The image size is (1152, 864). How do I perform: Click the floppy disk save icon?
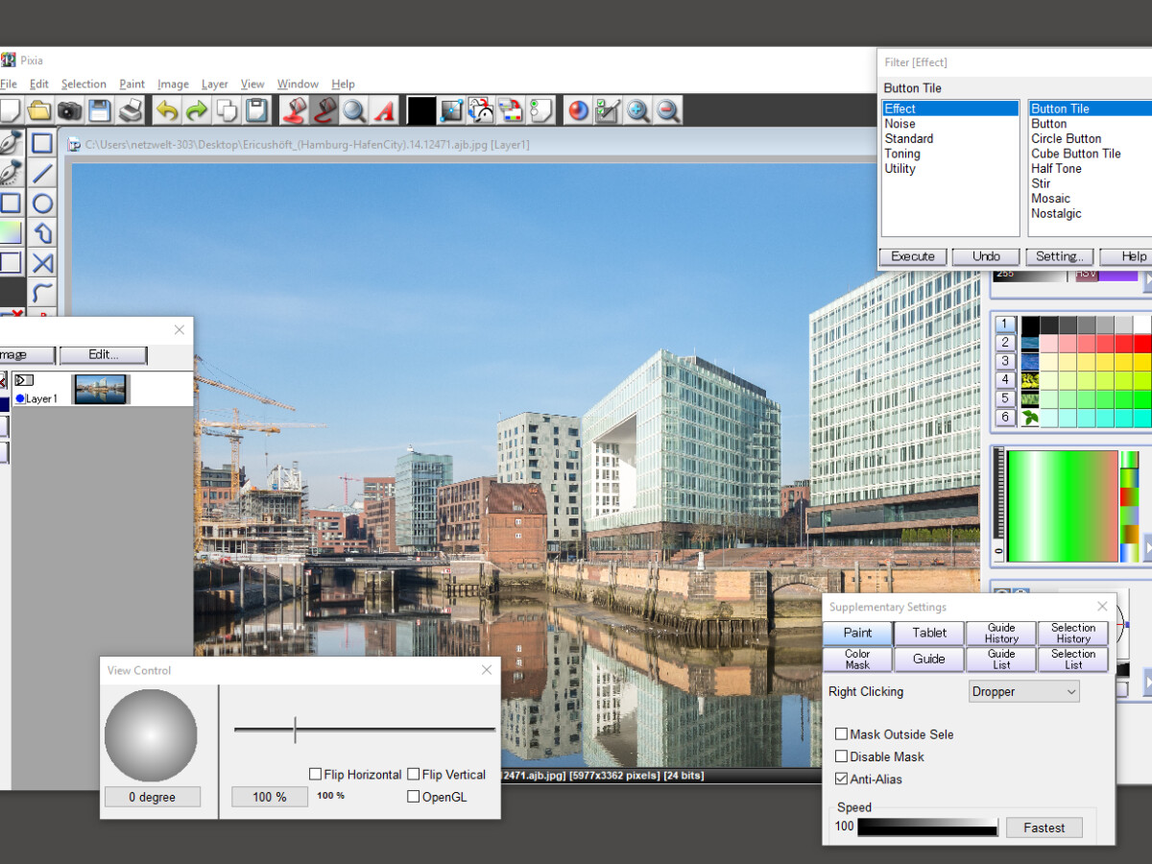click(100, 110)
